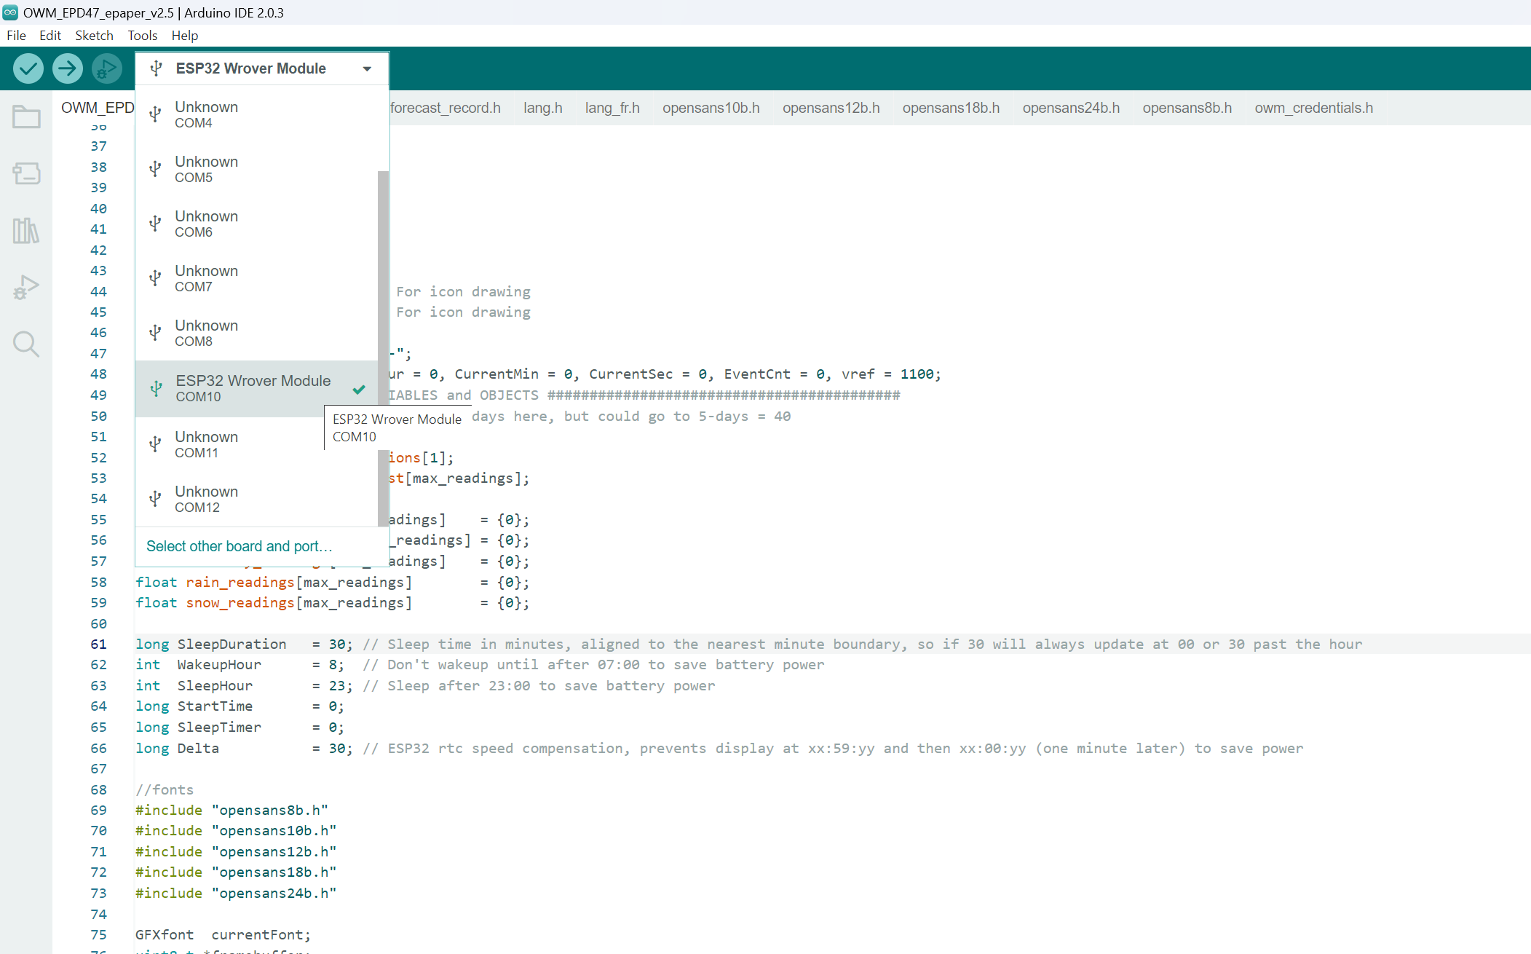Click the USB icon beside COM11

coord(155,444)
